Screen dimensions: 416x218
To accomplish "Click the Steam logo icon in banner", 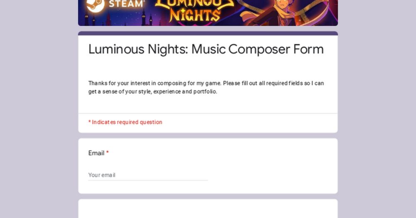I will click(96, 5).
